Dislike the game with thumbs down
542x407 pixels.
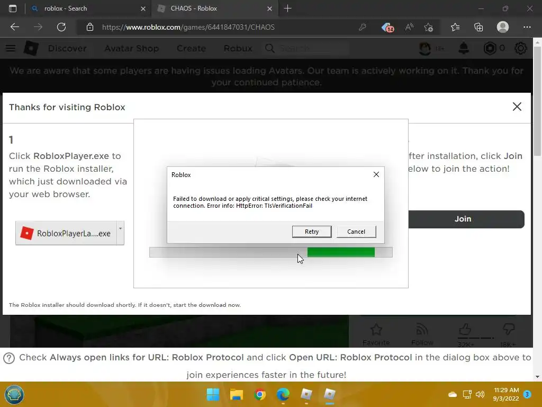509,330
